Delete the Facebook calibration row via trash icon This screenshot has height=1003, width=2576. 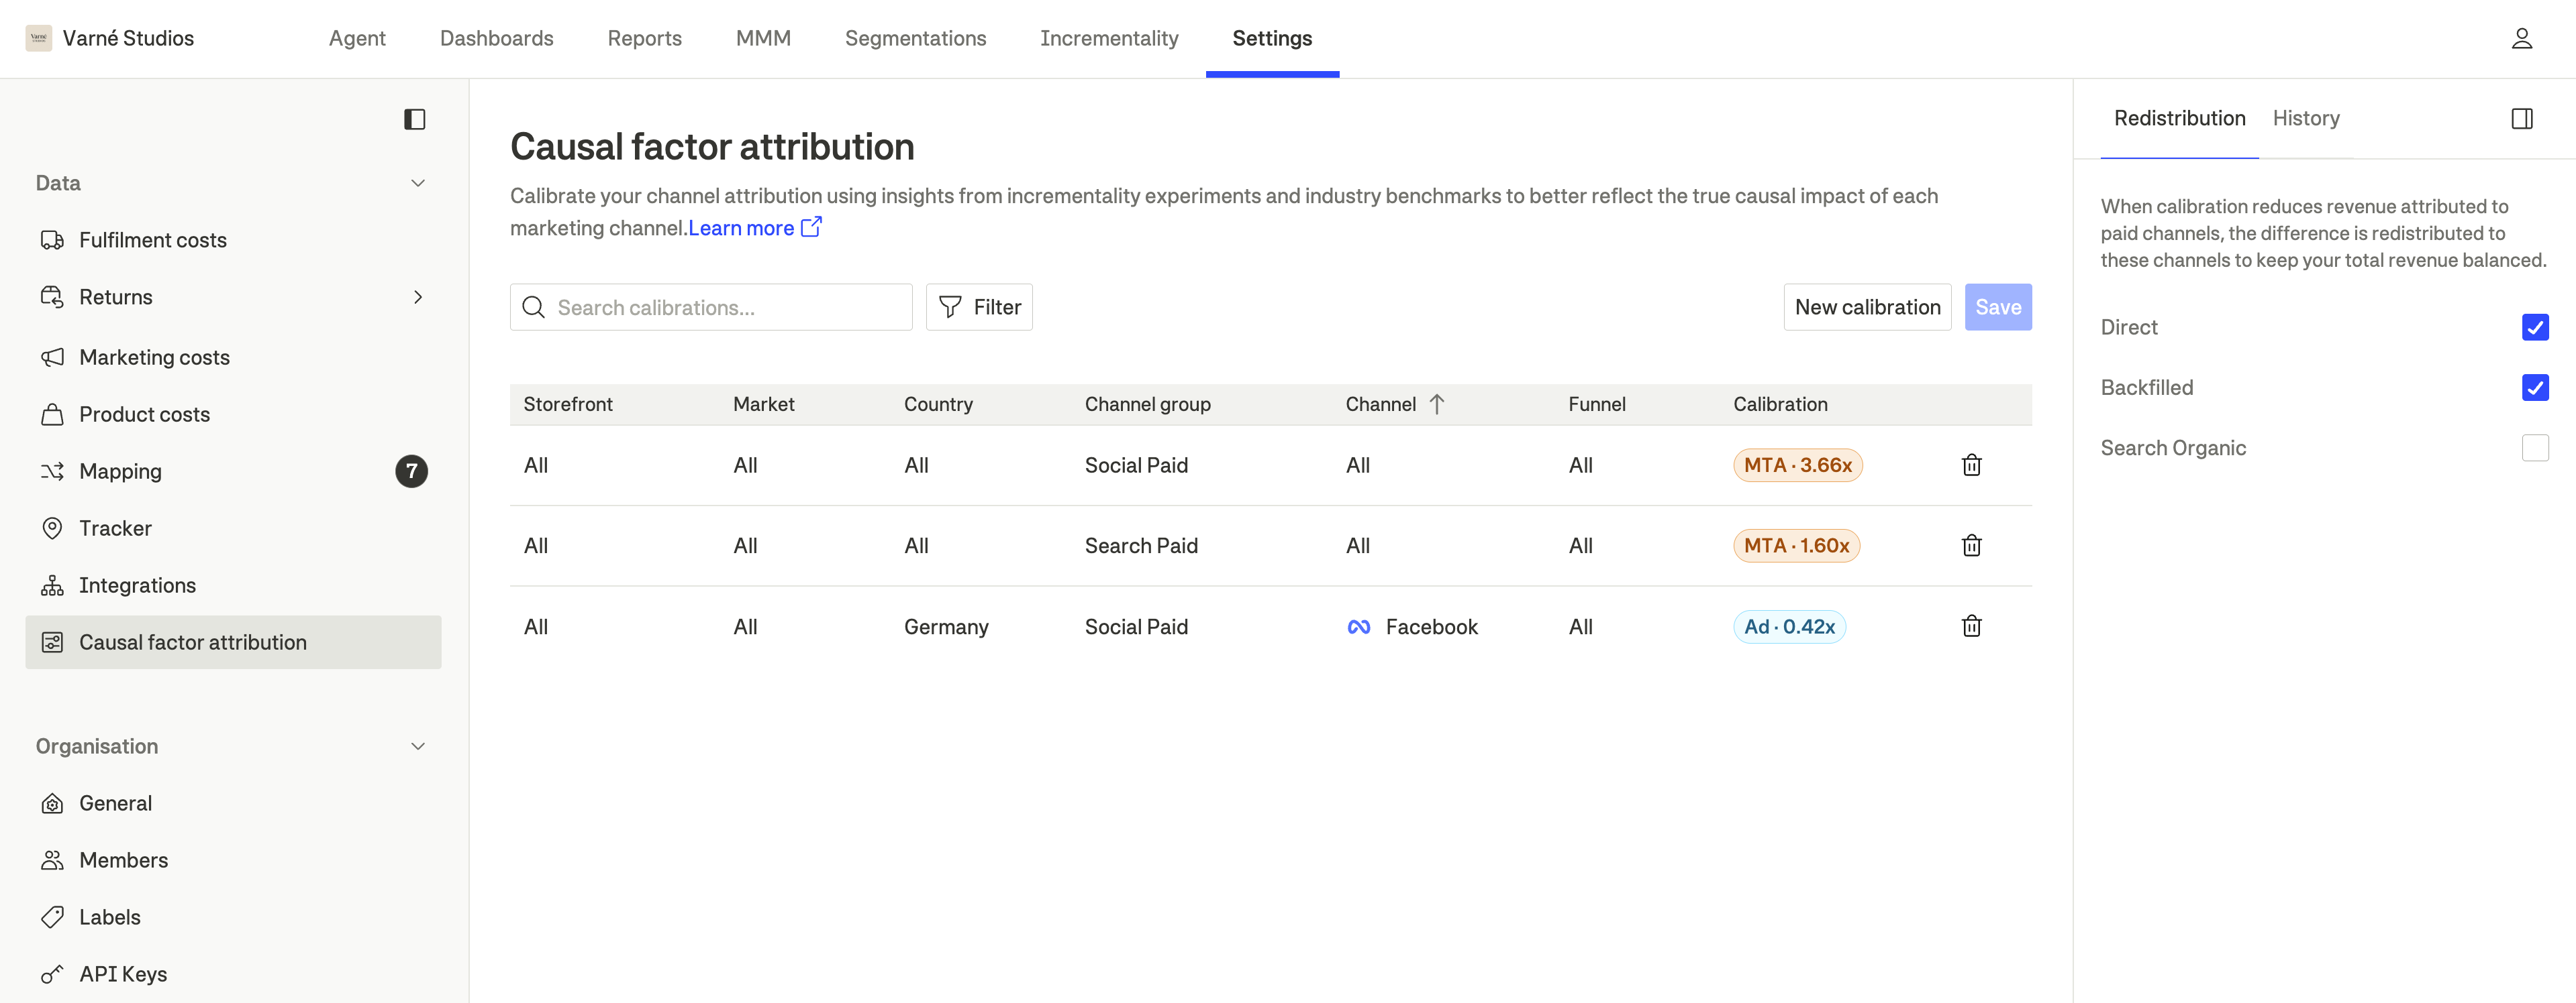pyautogui.click(x=1970, y=626)
